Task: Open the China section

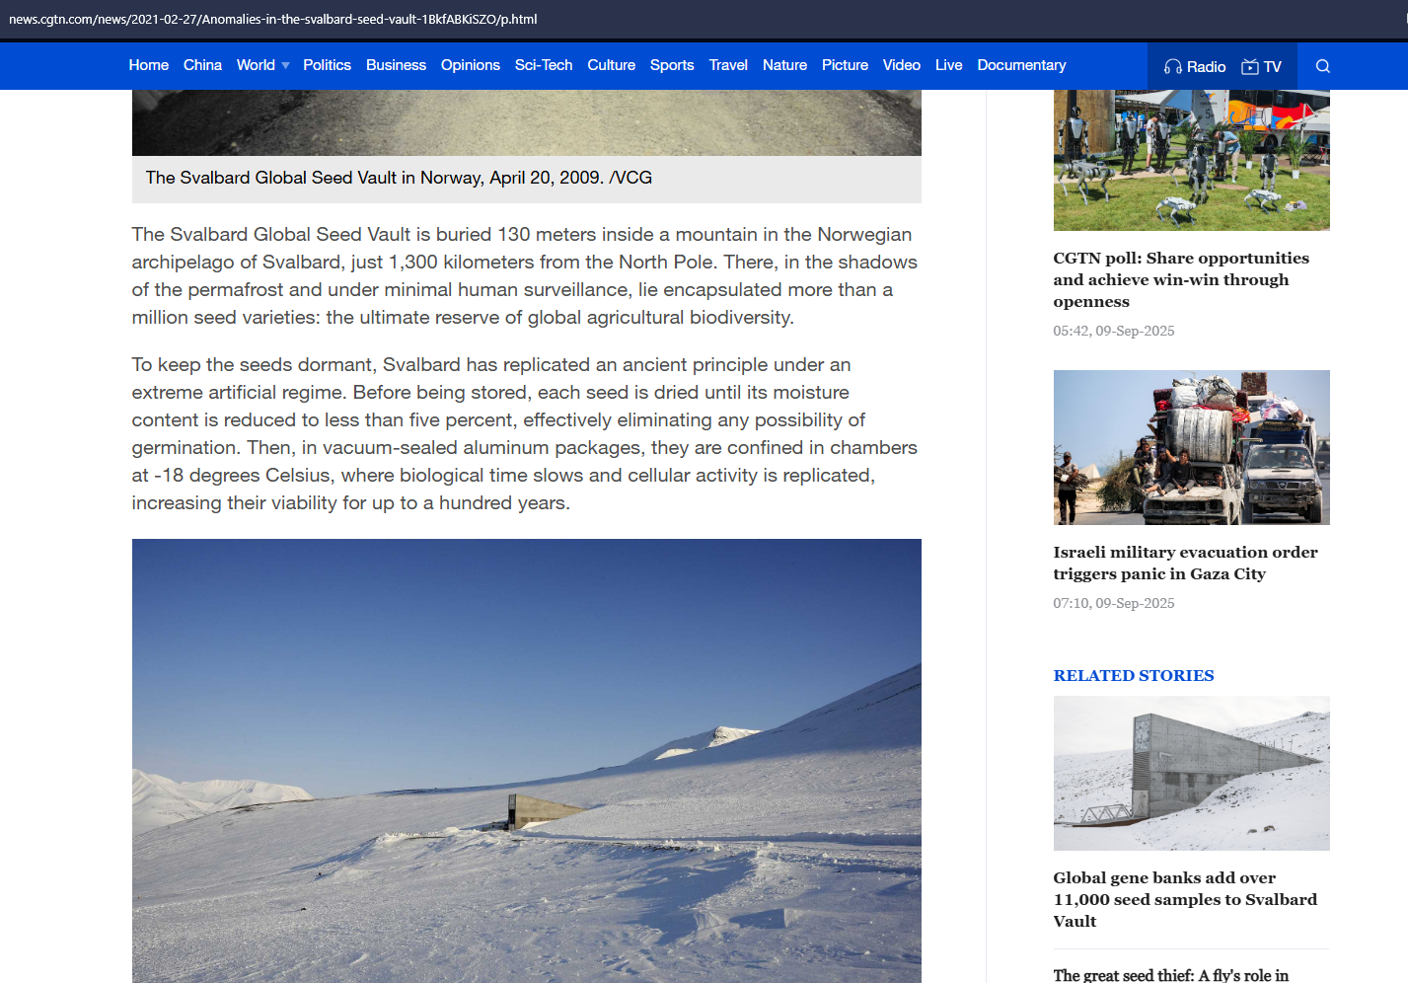Action: [x=202, y=65]
